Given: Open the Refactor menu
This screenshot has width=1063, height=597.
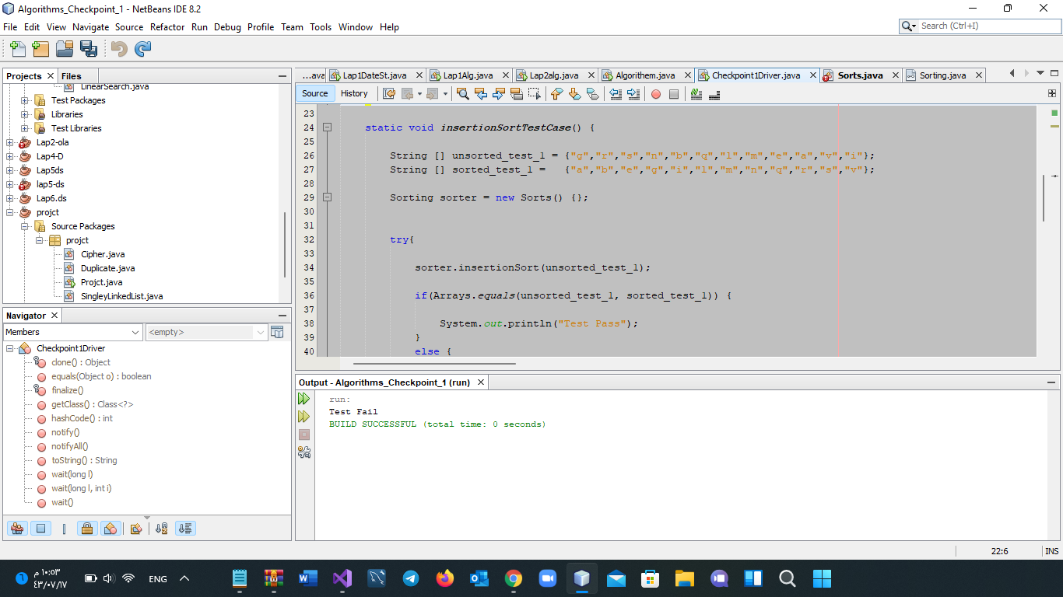Looking at the screenshot, I should click(167, 26).
